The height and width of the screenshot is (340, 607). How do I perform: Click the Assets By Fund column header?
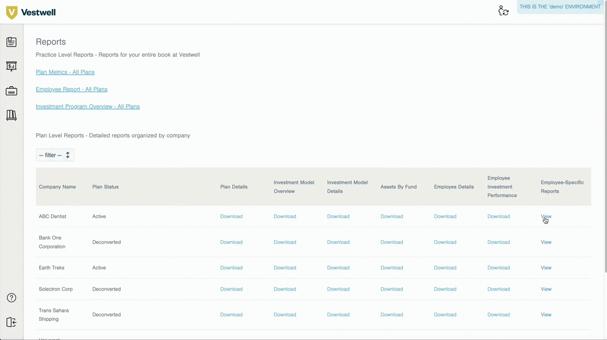point(398,187)
